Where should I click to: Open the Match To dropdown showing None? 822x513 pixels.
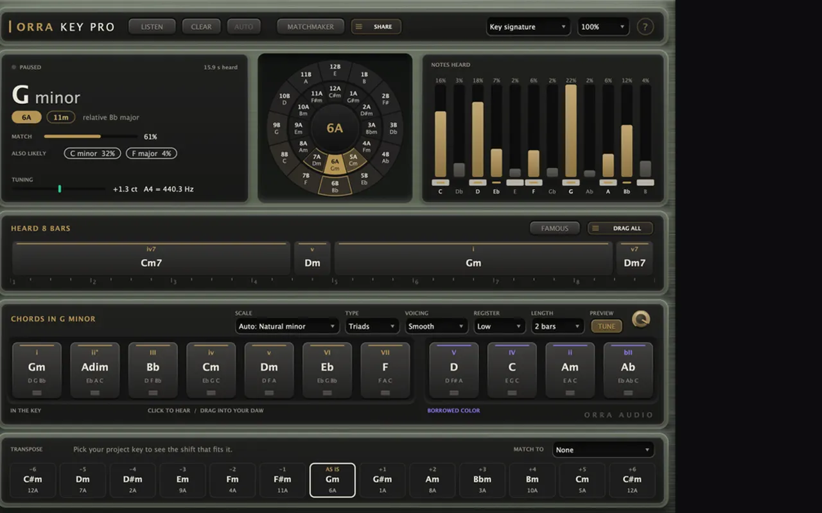pos(603,450)
